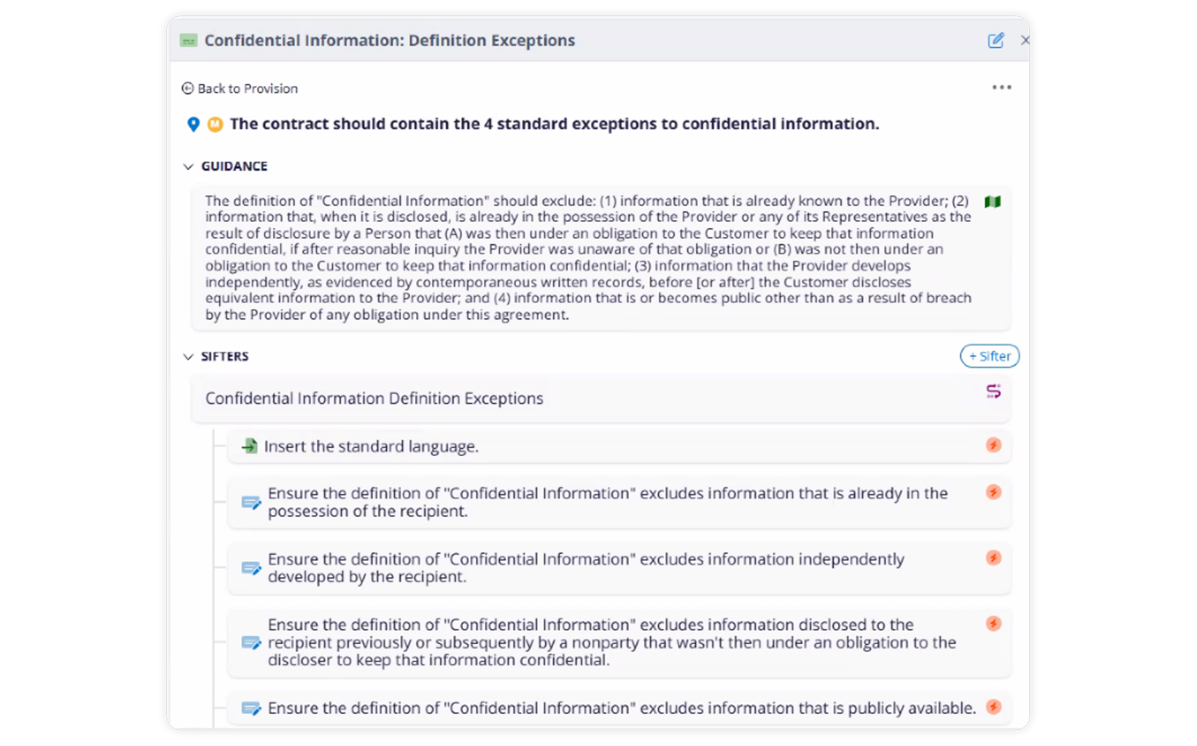1197x746 pixels.
Task: Click the orange M badge icon
Action: click(x=215, y=124)
